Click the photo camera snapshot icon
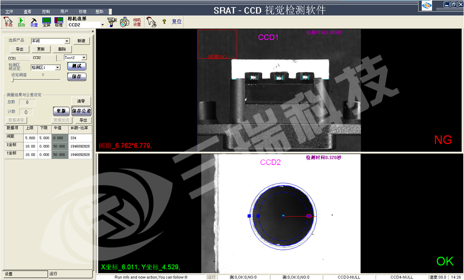This screenshot has width=464, height=280. 125,22
